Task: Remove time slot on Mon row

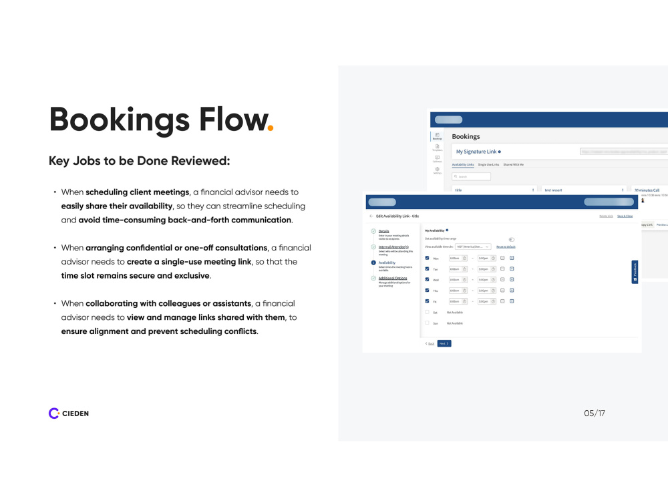Action: click(x=502, y=258)
